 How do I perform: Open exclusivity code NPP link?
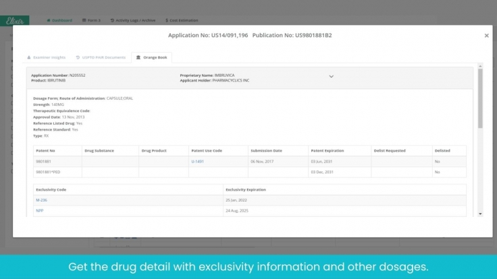coord(39,211)
